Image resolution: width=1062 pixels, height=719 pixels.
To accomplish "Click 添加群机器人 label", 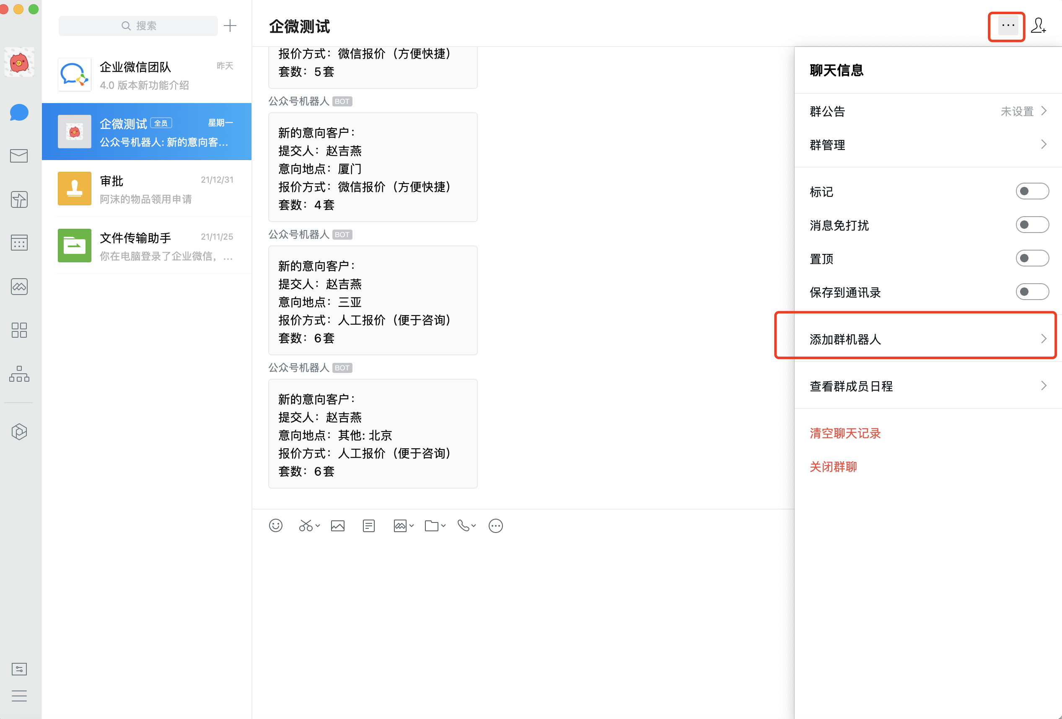I will coord(845,339).
